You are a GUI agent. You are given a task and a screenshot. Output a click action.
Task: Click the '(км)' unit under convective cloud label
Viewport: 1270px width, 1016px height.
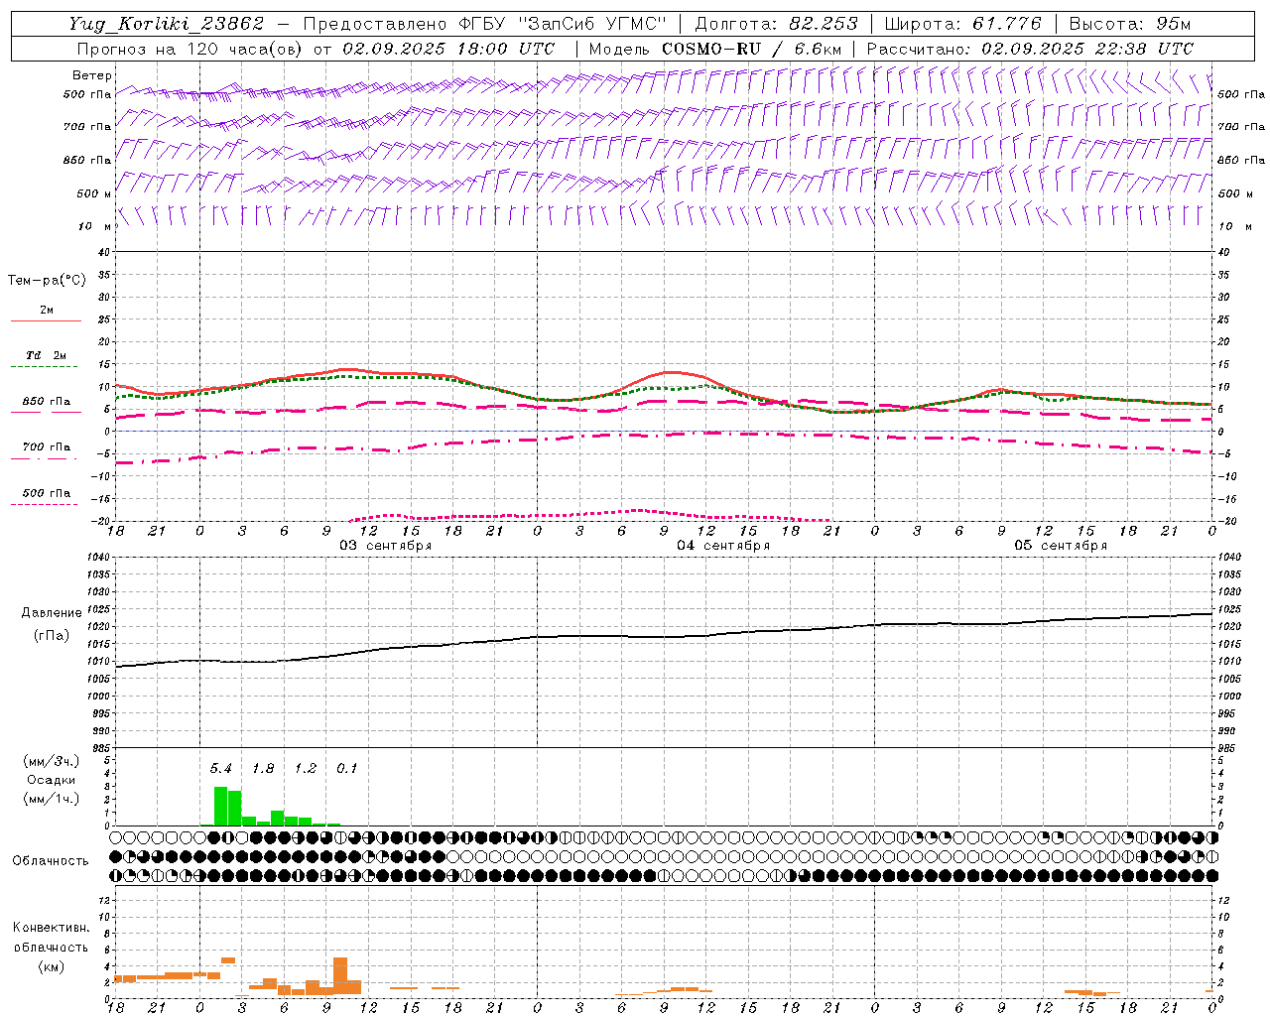coord(51,966)
